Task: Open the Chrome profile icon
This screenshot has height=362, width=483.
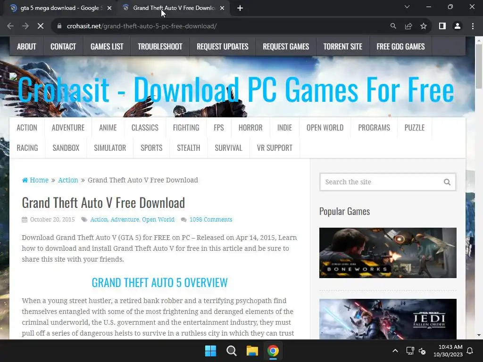Action: click(x=458, y=26)
